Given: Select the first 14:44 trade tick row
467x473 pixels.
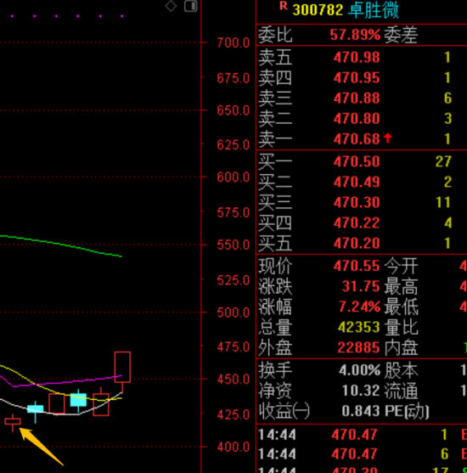Looking at the screenshot, I should coord(362,435).
